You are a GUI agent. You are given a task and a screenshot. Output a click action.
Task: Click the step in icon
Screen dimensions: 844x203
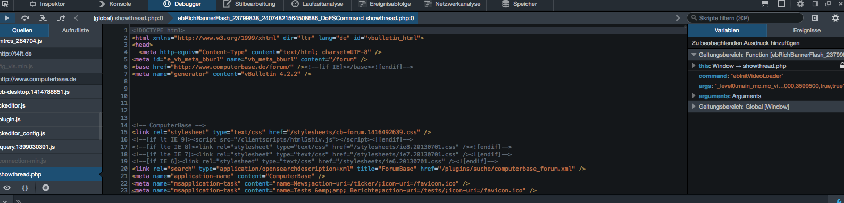(43, 18)
